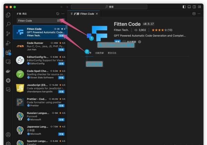This screenshot has width=207, height=145.
Task: Open the Docker whale view
Action: tap(8, 71)
